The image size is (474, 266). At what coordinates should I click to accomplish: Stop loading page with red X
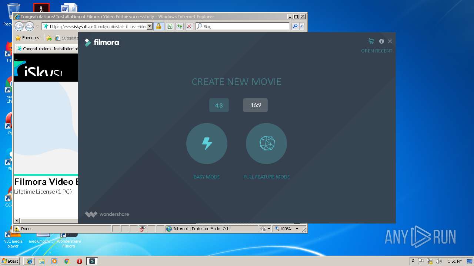tap(189, 26)
